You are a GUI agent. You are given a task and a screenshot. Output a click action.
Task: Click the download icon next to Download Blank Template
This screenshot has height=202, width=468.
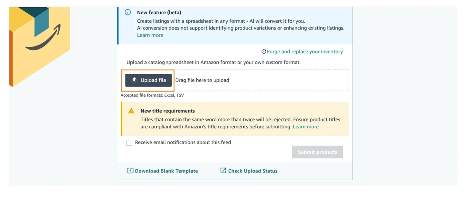130,171
